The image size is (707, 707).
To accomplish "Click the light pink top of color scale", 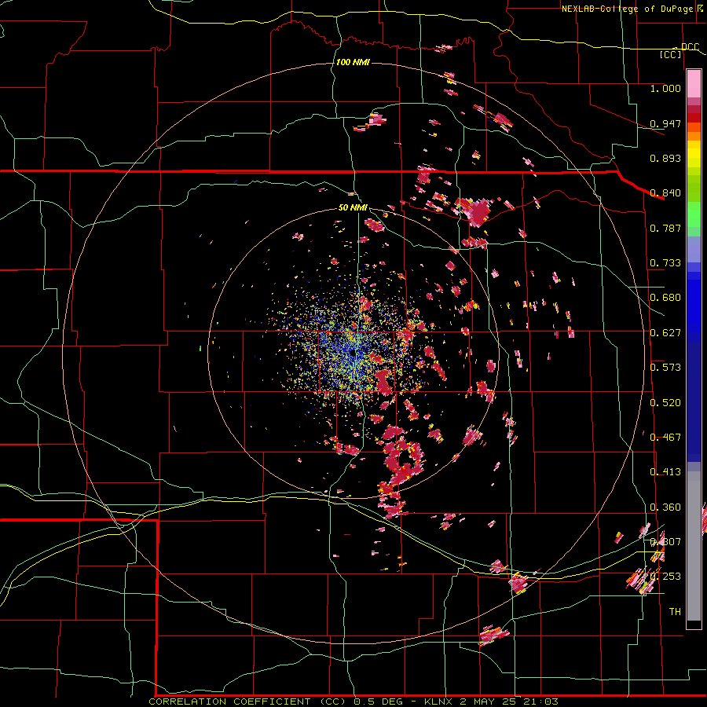I will tap(694, 84).
